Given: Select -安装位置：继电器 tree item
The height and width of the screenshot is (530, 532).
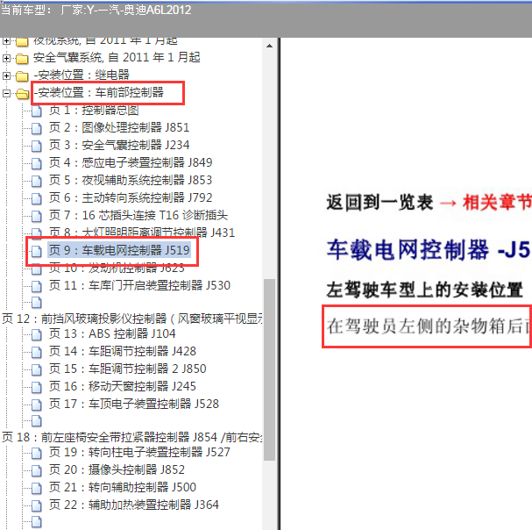Looking at the screenshot, I should click(82, 75).
